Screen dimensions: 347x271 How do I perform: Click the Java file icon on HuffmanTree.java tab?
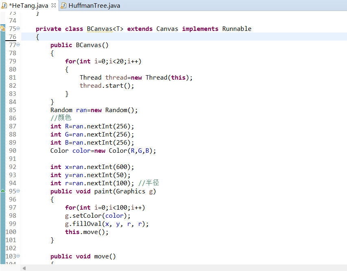pos(63,5)
